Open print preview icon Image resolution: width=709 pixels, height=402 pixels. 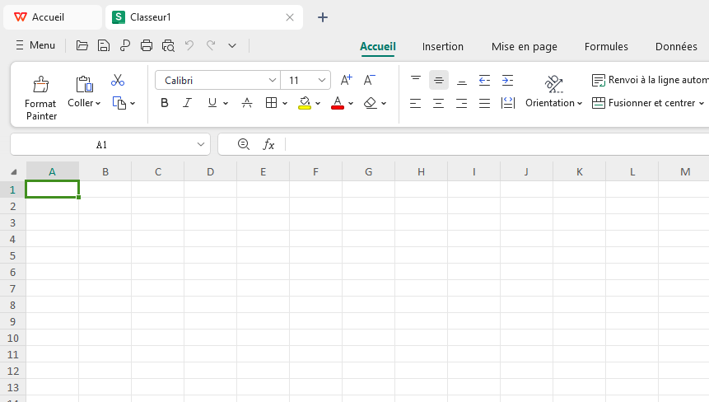point(168,45)
